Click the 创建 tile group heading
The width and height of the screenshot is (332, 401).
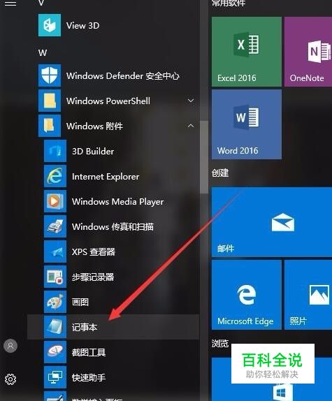tap(220, 173)
